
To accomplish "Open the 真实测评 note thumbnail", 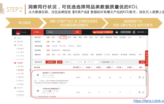I will 38,75.
